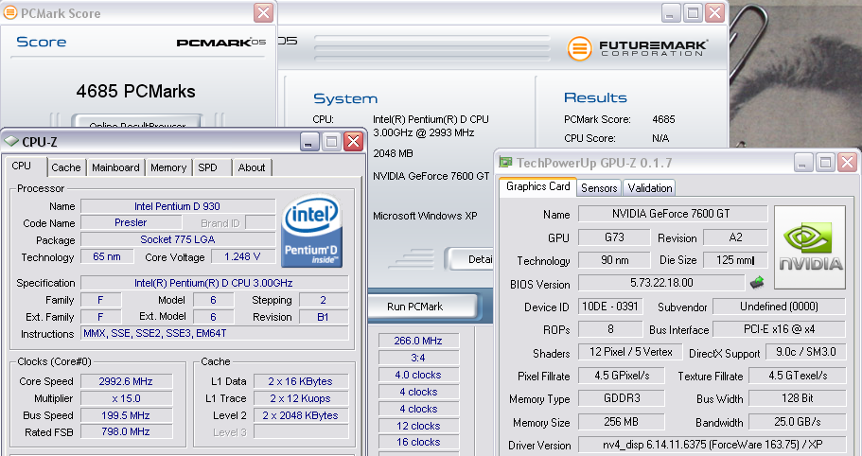Screen dimensions: 862x456
Task: Click the Intel Pentium D logo in CPU-Z
Action: [311, 231]
